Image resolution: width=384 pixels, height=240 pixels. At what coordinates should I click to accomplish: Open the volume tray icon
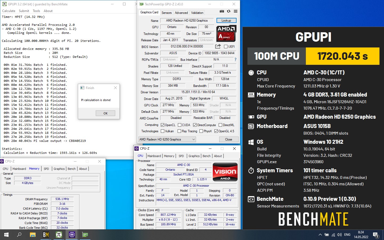[x=339, y=235]
